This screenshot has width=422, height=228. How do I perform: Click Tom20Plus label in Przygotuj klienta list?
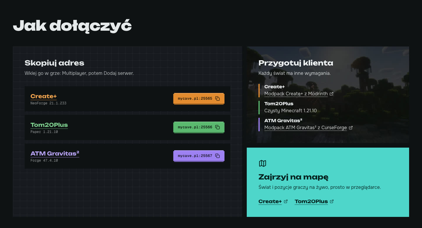pyautogui.click(x=279, y=103)
